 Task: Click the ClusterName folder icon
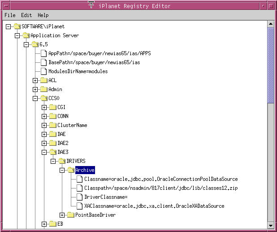53,125
